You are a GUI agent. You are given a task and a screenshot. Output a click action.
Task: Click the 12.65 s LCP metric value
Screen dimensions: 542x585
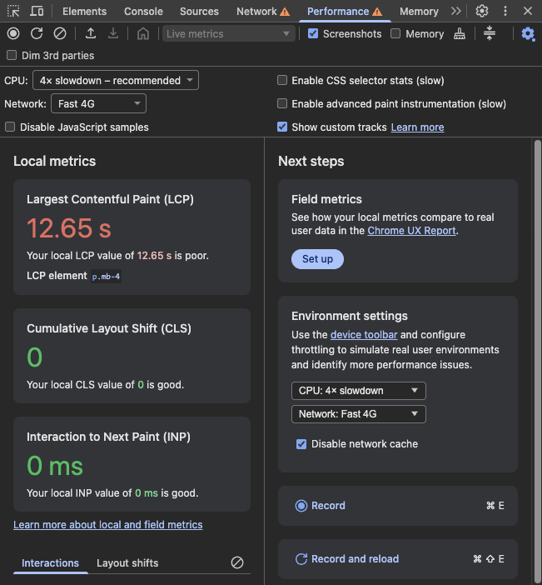tap(69, 228)
